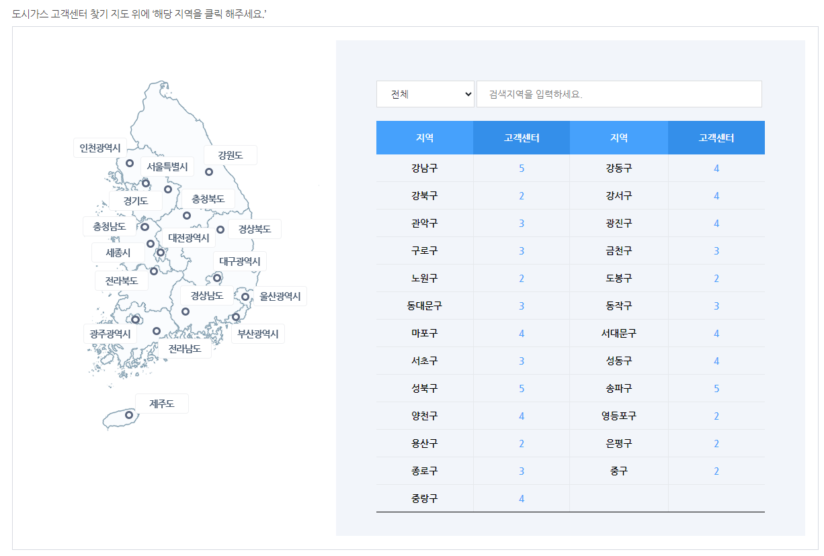Click 광진구 customer center count
This screenshot has height=556, width=824.
pyautogui.click(x=716, y=223)
